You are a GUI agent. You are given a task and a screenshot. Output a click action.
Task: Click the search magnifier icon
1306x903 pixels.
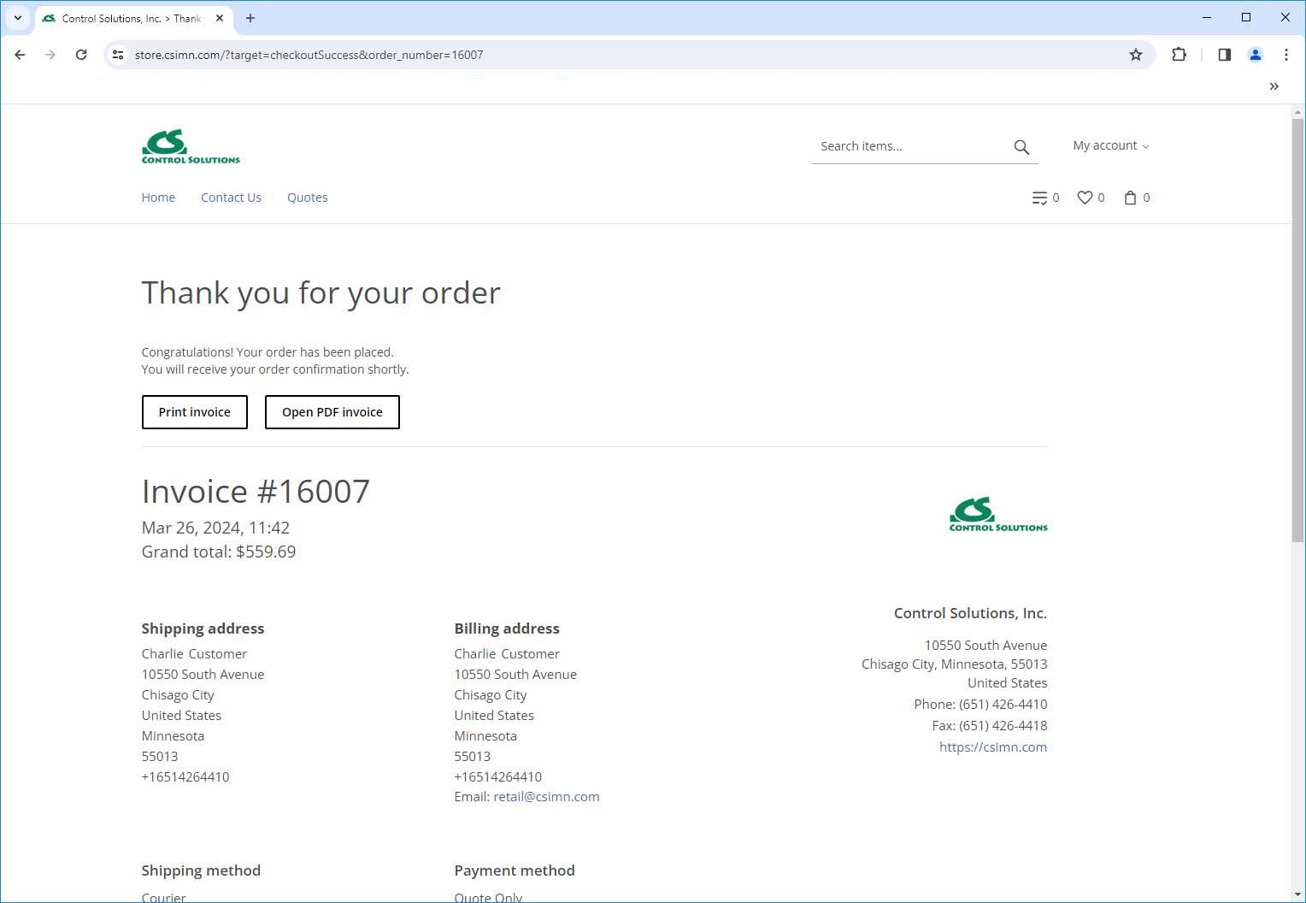click(1021, 147)
